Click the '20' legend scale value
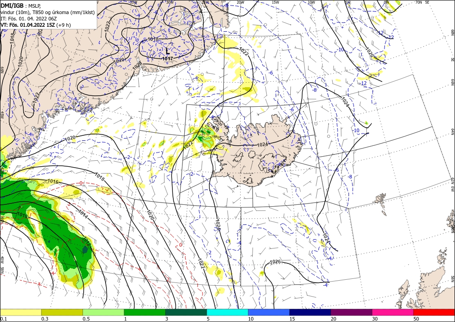 334,319
